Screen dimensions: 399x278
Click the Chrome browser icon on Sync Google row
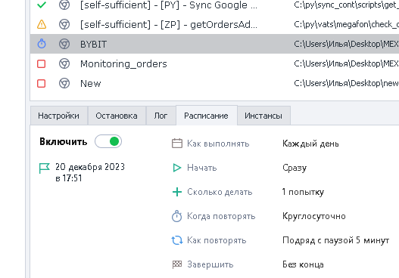click(64, 5)
